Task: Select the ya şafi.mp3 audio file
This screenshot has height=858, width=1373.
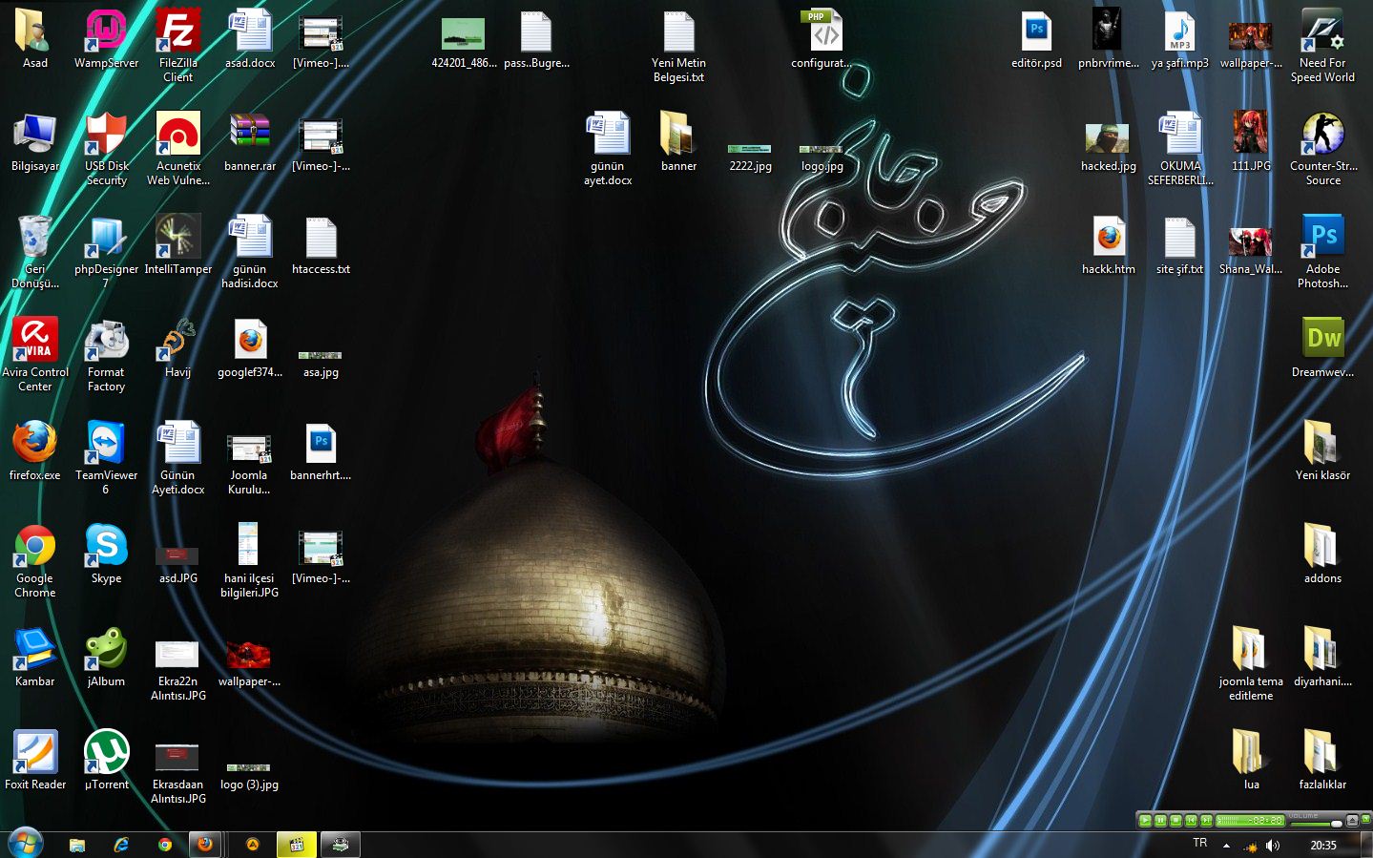Action: point(1180,39)
